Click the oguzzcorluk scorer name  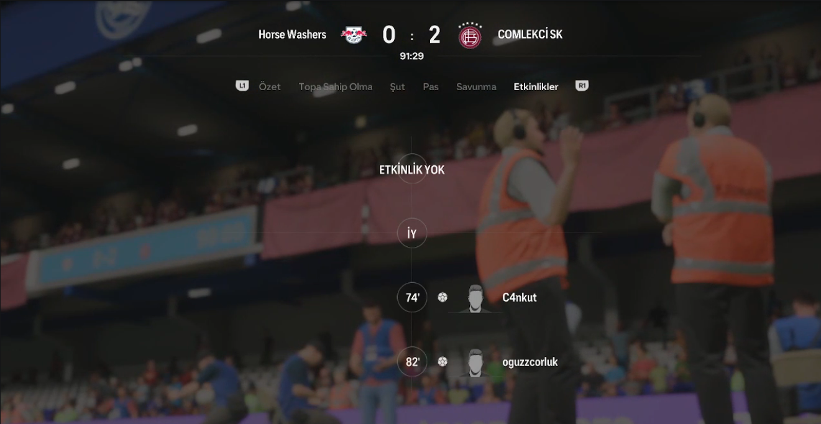(530, 362)
